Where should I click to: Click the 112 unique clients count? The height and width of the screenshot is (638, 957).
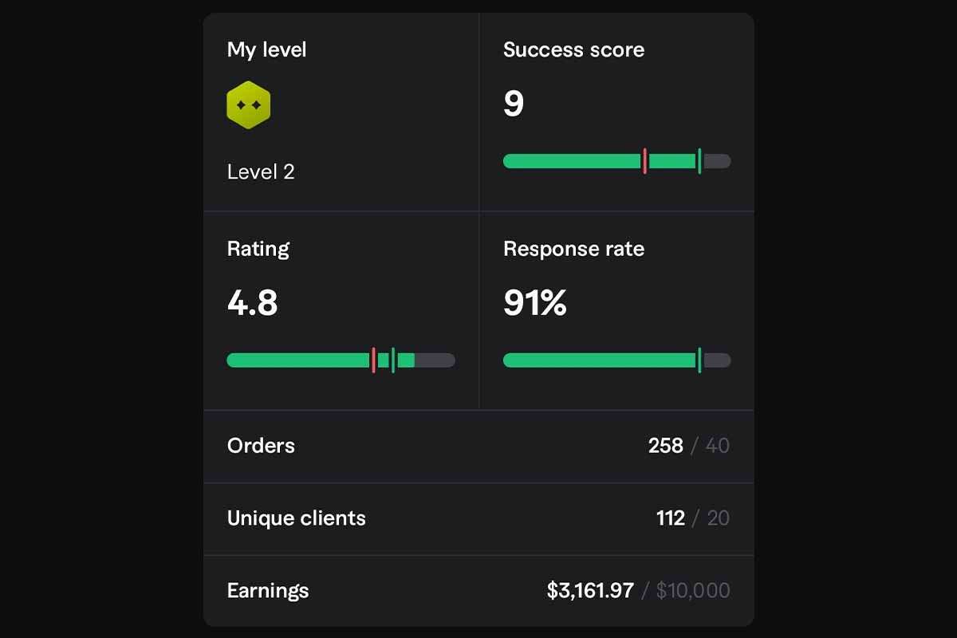tap(671, 518)
